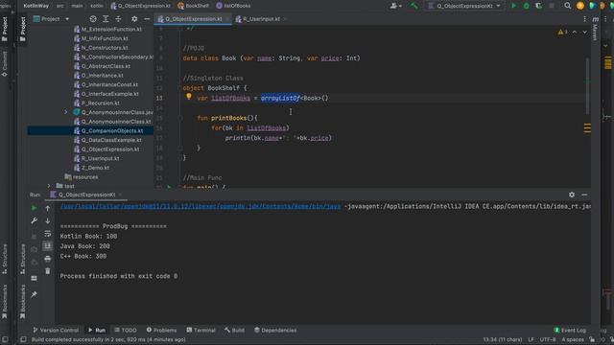Image resolution: width=614 pixels, height=345 pixels.
Task: Click UTF-8 encoding in status bar
Action: point(548,339)
